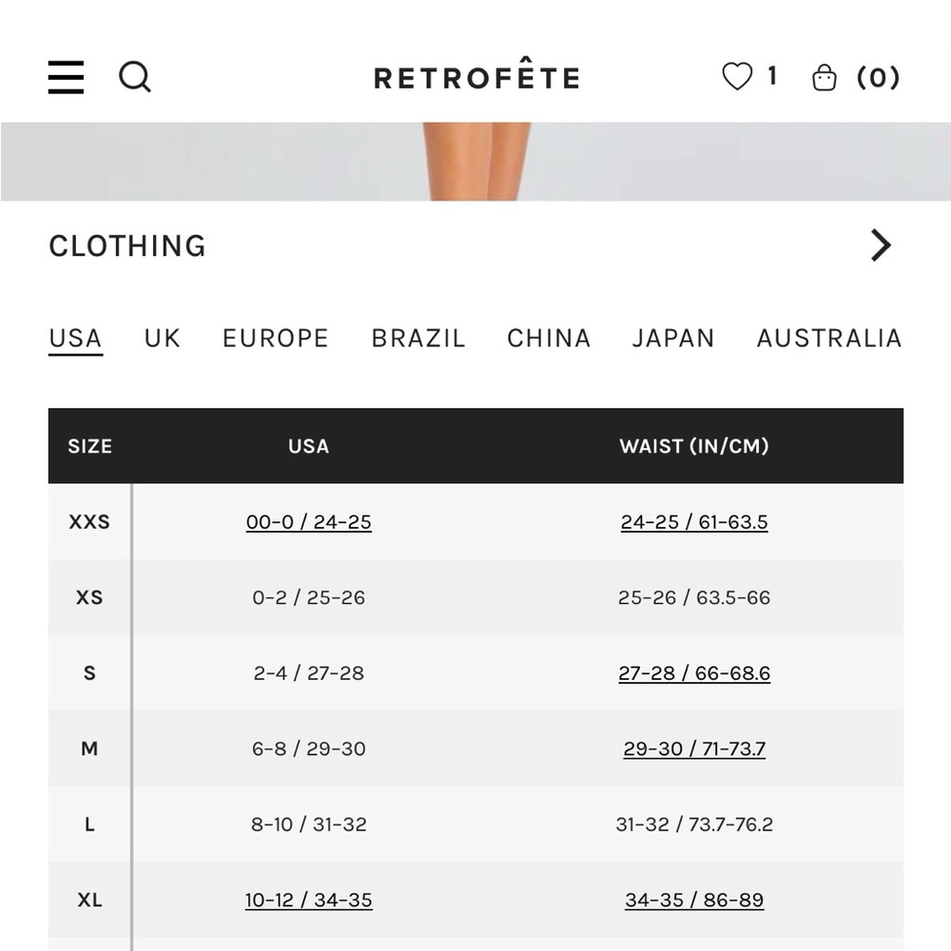The height and width of the screenshot is (951, 951).
Task: Click the XXS USA size 00-0 / 24-25 link
Action: coord(308,522)
